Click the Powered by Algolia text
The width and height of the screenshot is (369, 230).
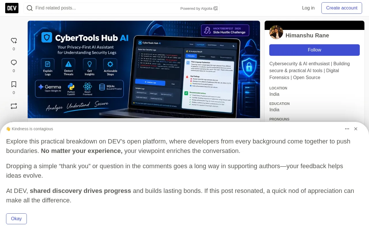196,9
